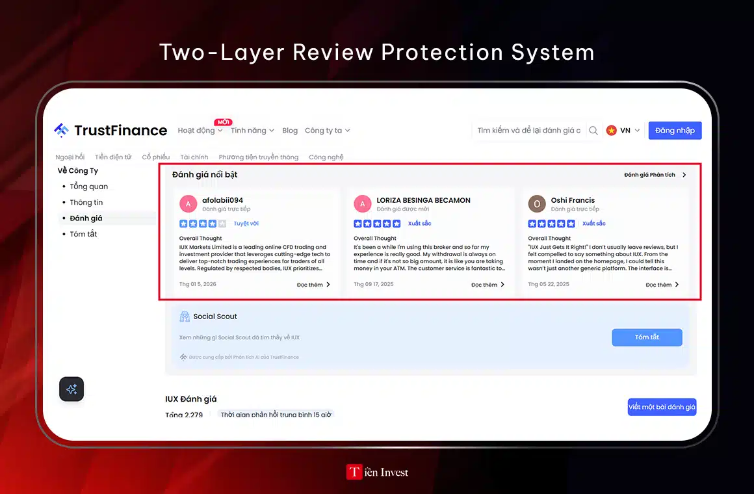Click the Về Công Ty sidebar heading
Screen dimensions: 754x494
(78, 170)
